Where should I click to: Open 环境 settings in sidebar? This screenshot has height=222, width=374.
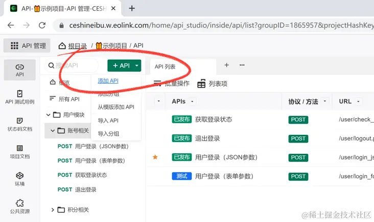(x=20, y=179)
